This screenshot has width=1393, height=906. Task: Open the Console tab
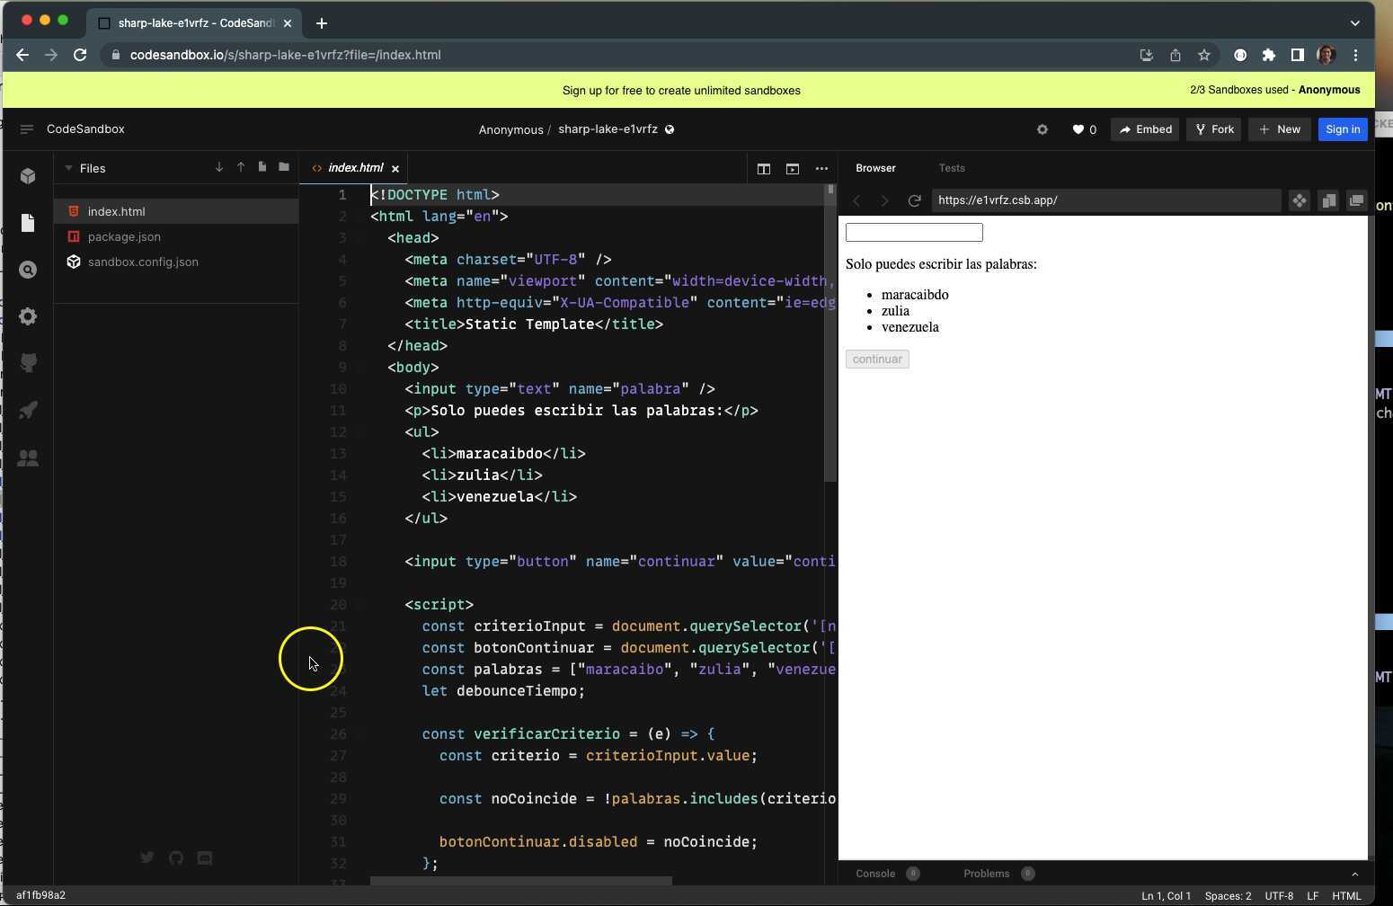(x=874, y=874)
